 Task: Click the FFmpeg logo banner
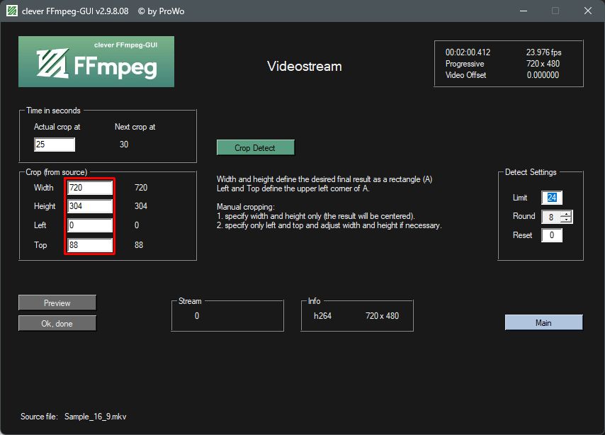point(96,62)
